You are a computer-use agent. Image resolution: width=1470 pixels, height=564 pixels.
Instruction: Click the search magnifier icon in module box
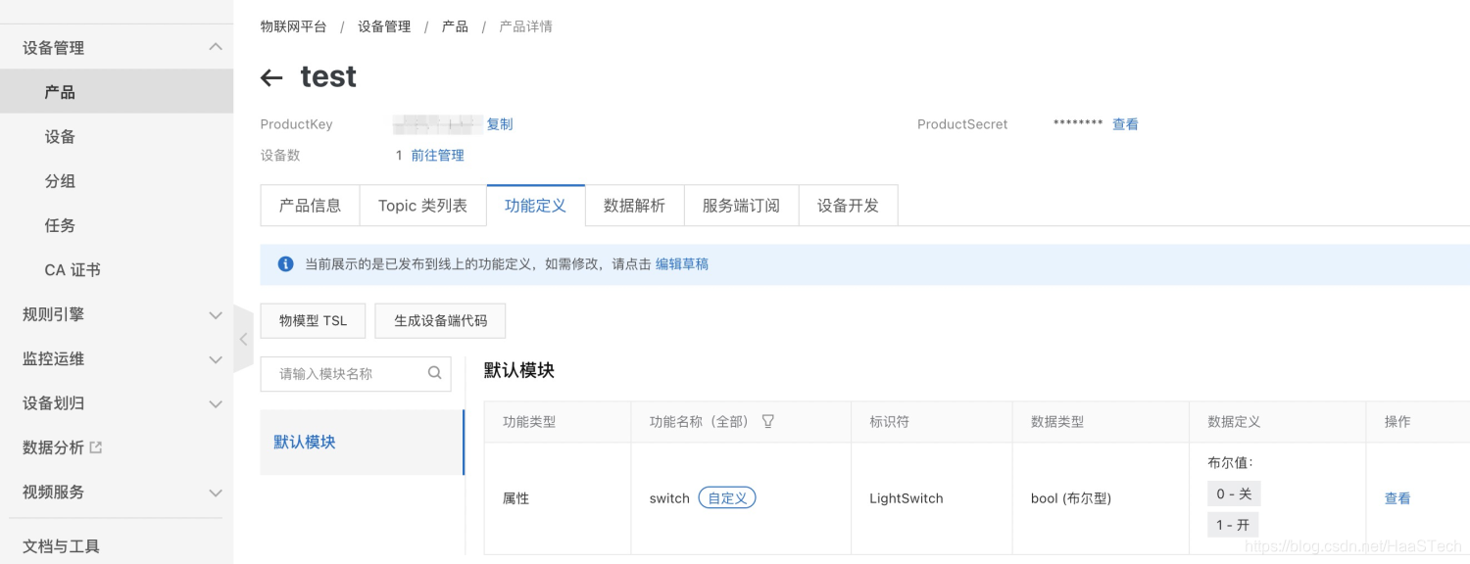(x=435, y=373)
